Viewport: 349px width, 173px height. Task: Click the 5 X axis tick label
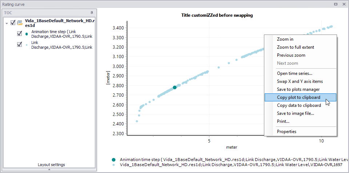209,141
